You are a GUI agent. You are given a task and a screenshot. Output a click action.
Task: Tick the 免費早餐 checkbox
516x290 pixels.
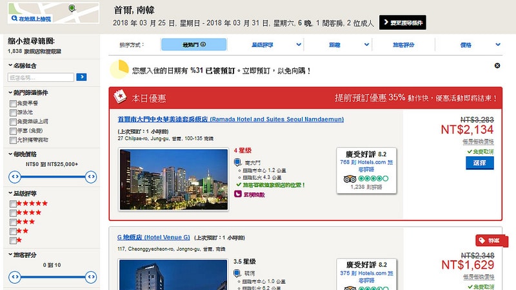(13, 103)
